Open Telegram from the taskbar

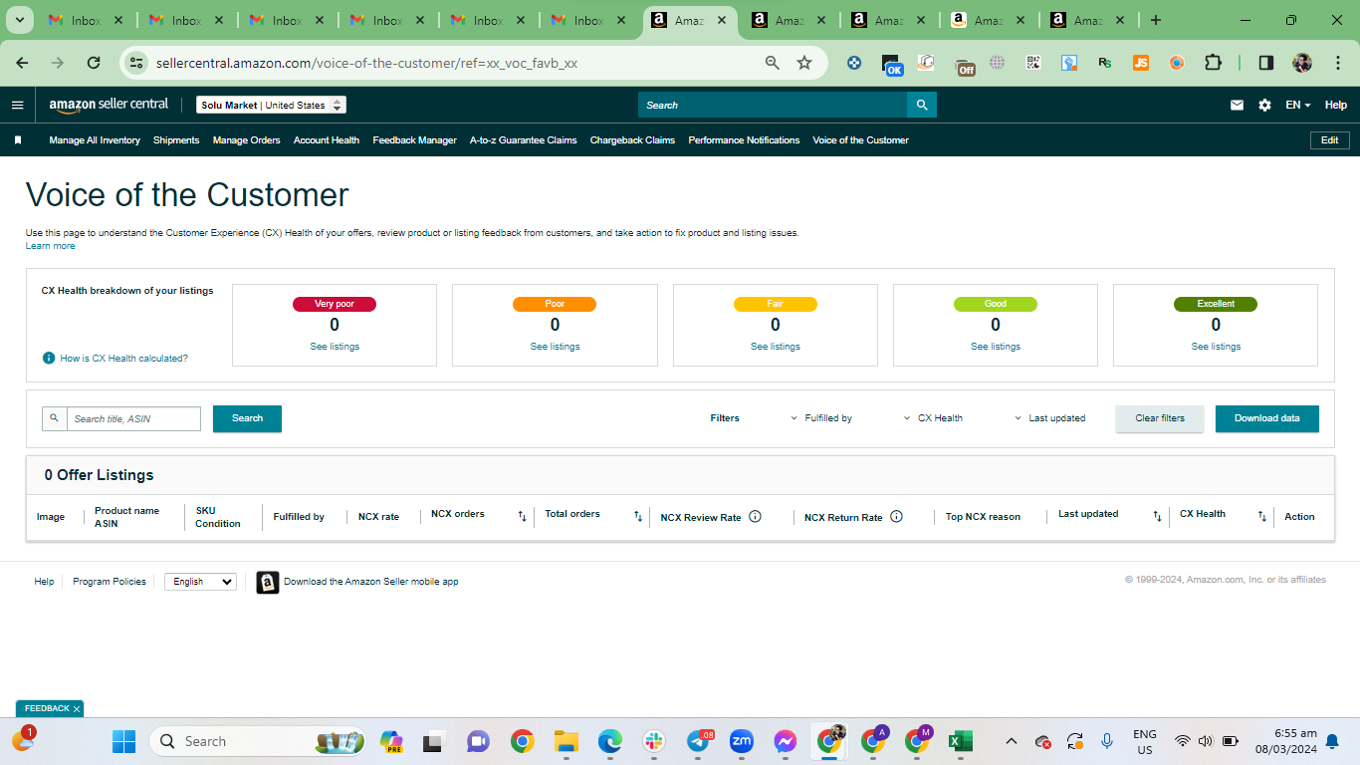[701, 741]
